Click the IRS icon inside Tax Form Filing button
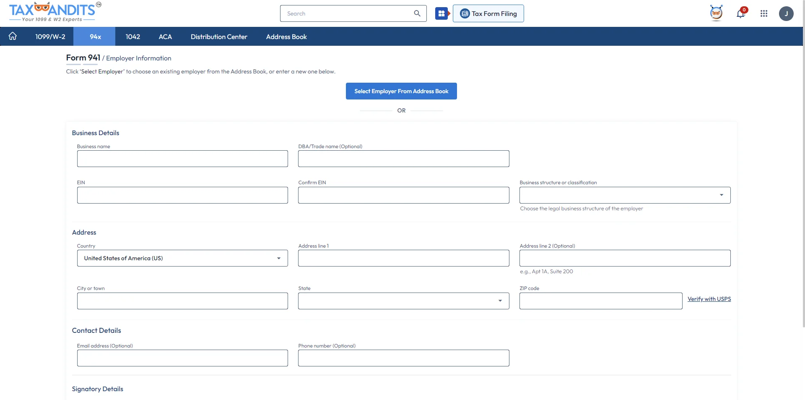The width and height of the screenshot is (805, 400). tap(465, 13)
